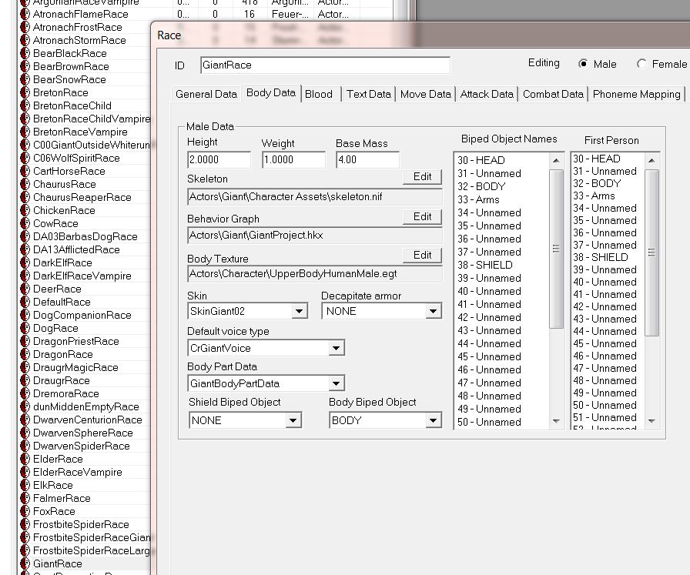Select the FalmerRace icon in list
The width and height of the screenshot is (690, 575).
(24, 498)
